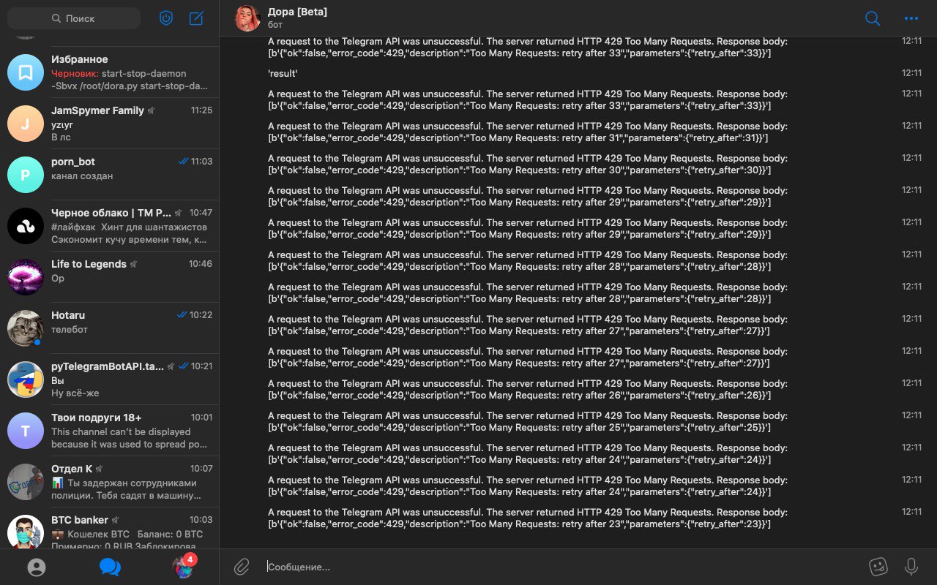Open Черное облако channel
Screen dimensions: 937x585
click(x=110, y=226)
